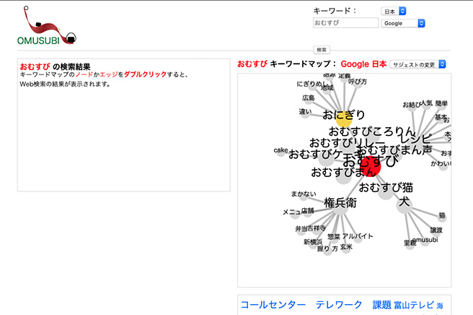The image size is (473, 315).
Task: Select the yellow おにぎり node
Action: click(x=344, y=118)
